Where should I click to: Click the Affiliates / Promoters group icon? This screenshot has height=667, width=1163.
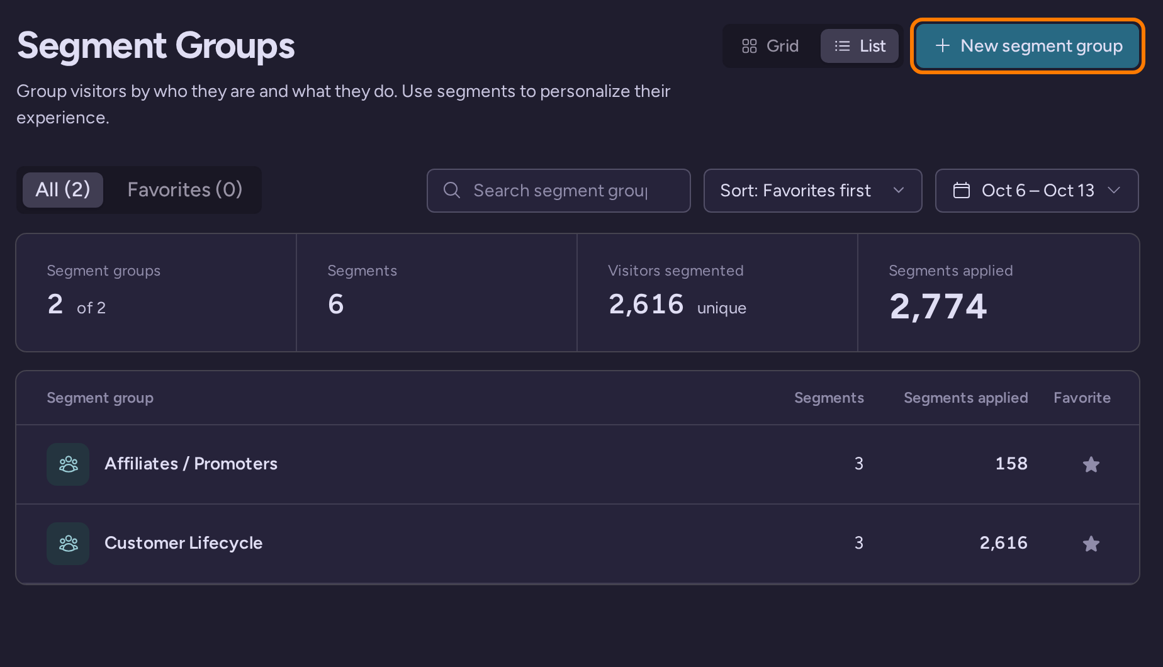pos(68,464)
